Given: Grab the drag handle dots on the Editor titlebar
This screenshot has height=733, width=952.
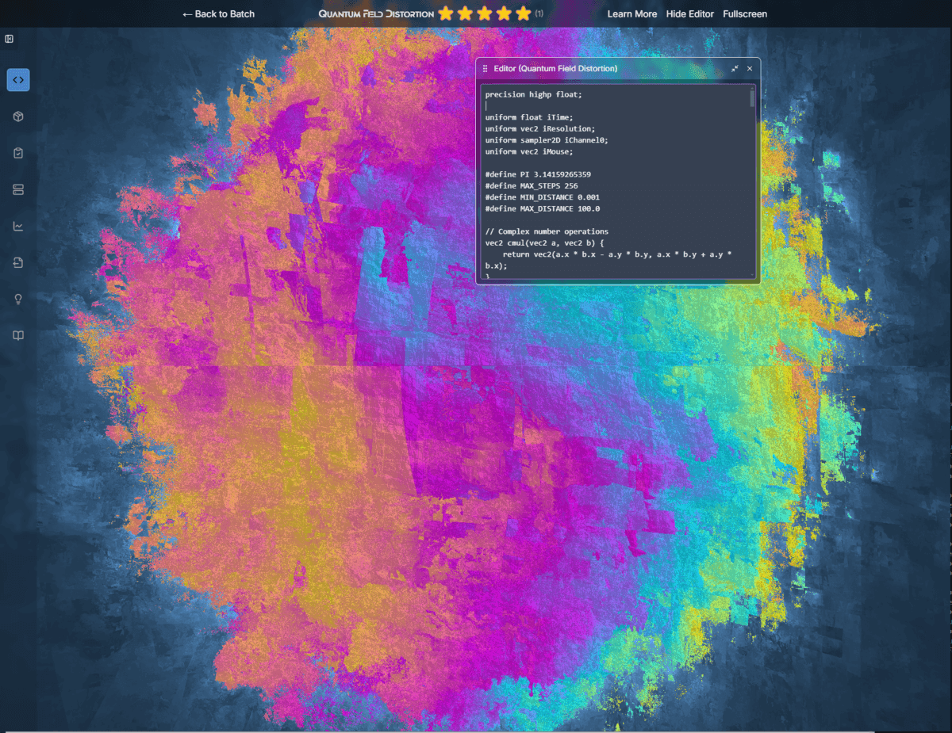Looking at the screenshot, I should pos(483,69).
